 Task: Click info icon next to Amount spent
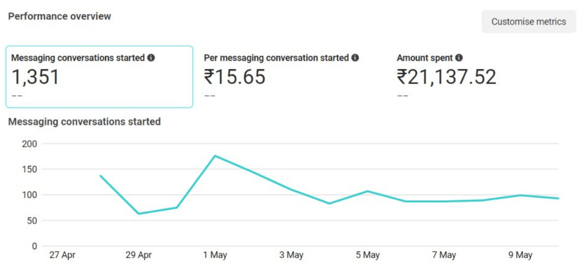459,58
